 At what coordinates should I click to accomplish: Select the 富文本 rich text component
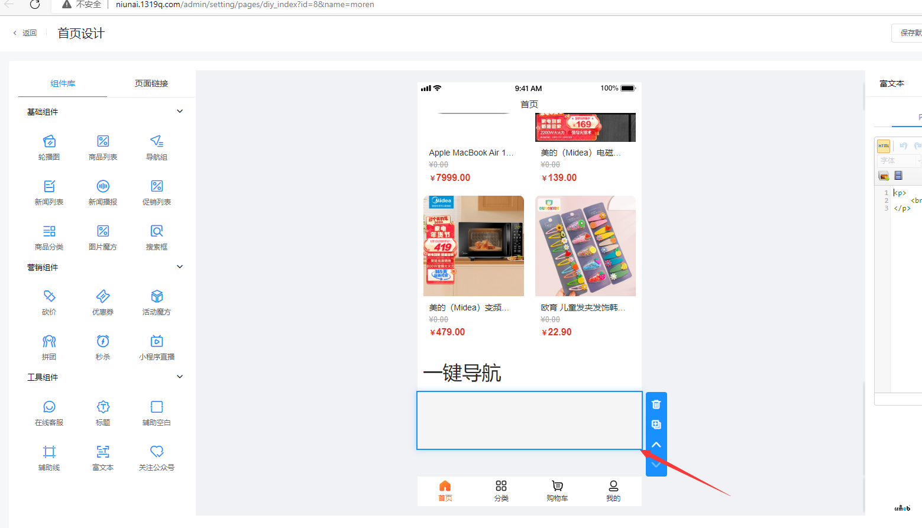103,458
